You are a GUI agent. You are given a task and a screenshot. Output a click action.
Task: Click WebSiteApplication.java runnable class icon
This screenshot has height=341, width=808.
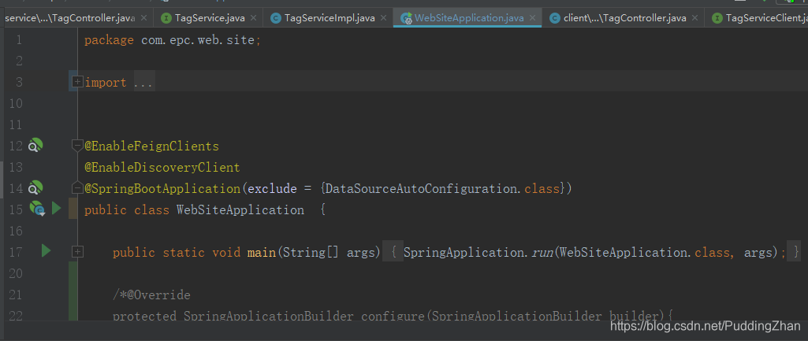406,19
